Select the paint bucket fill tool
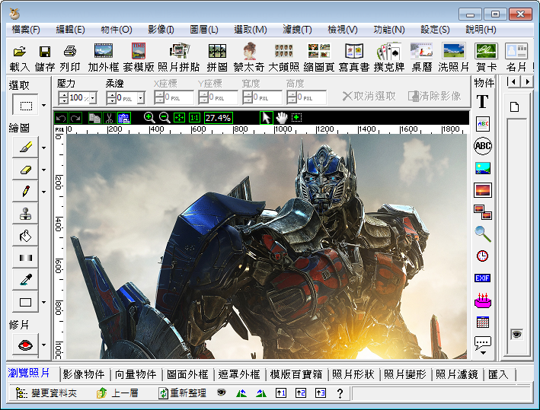This screenshot has width=540, height=410. [x=25, y=236]
